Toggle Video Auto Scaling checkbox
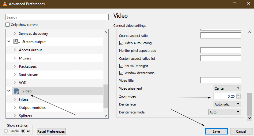 click(121, 43)
